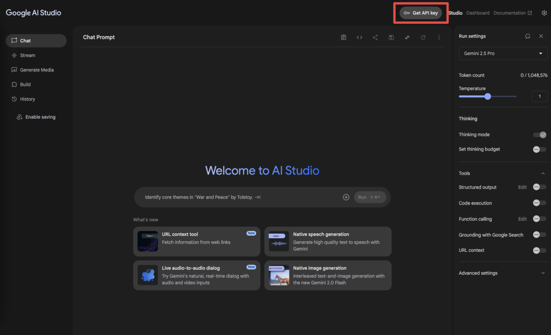Enable Structured output toggle
This screenshot has height=335, width=551.
(540, 187)
